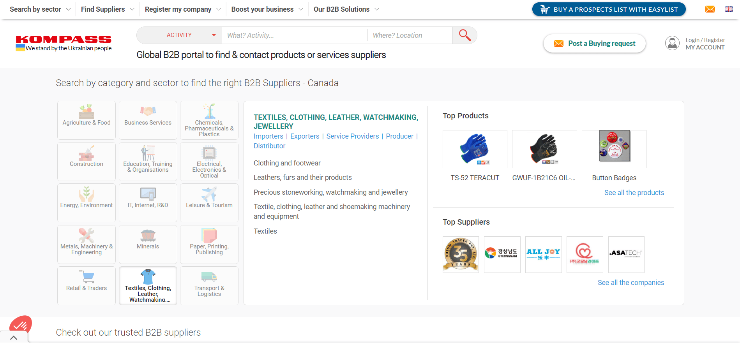
Task: Open the orange envelope messages icon
Action: 710,9
